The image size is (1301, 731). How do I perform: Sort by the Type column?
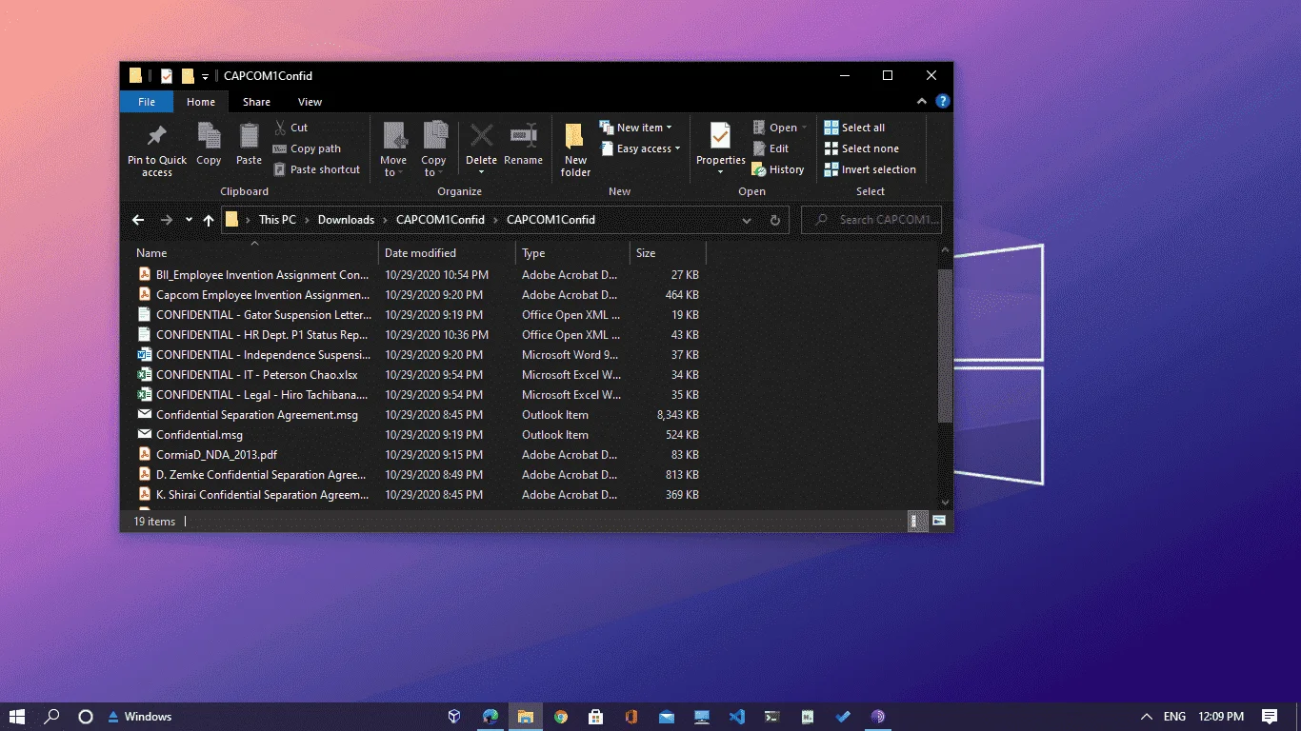[572, 253]
